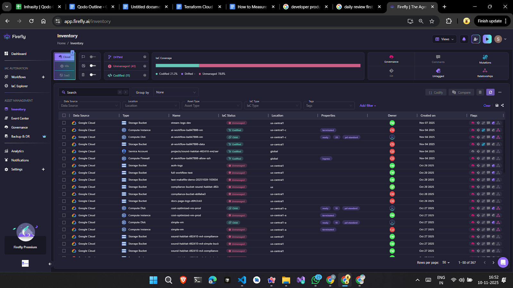Click Home in the breadcrumb

tap(61, 43)
